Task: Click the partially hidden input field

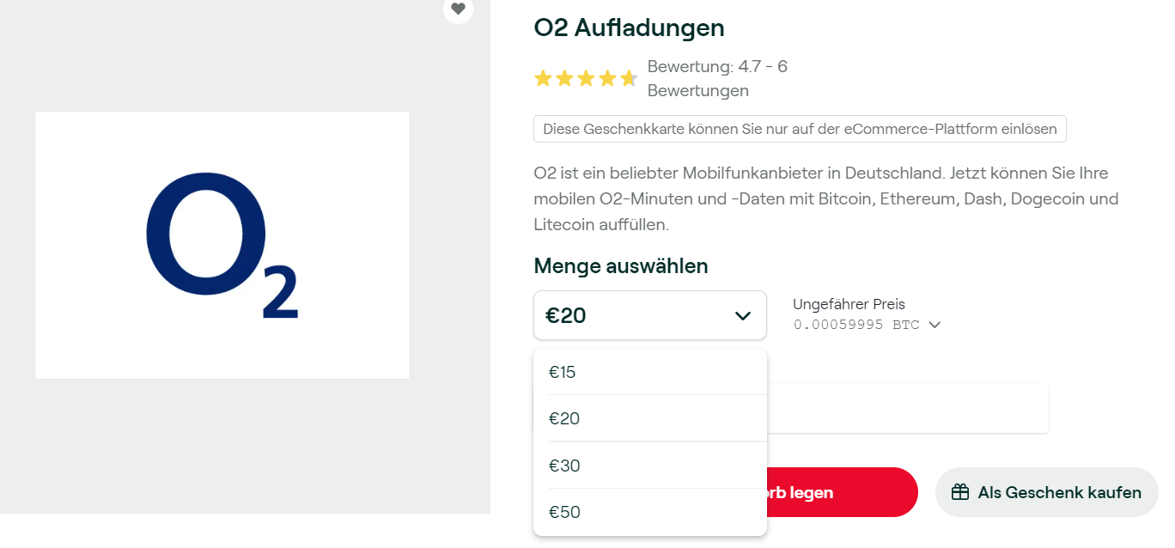Action: click(906, 409)
